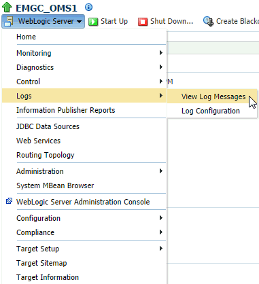
Task: Open WebLogic Server Administration Console link
Action: [x=83, y=202]
